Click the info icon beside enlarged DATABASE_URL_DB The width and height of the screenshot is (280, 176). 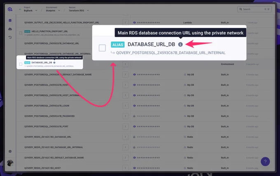[180, 44]
